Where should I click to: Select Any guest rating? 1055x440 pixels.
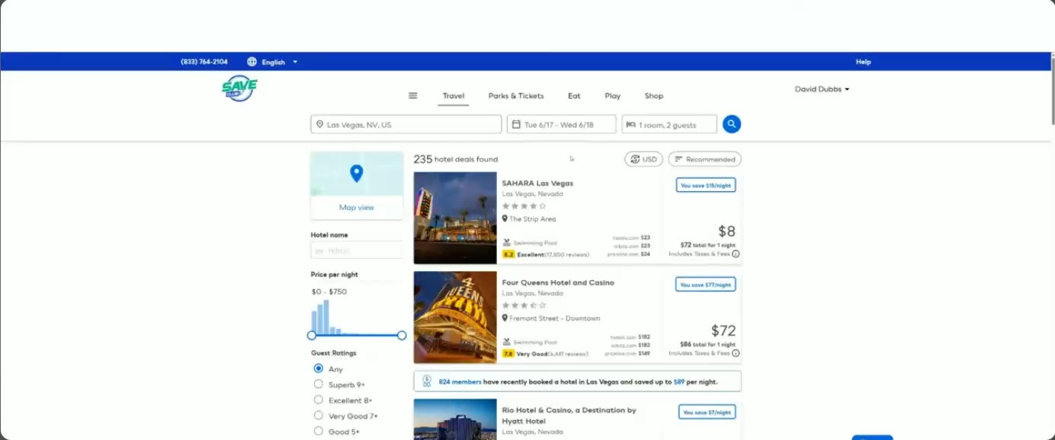(x=319, y=368)
